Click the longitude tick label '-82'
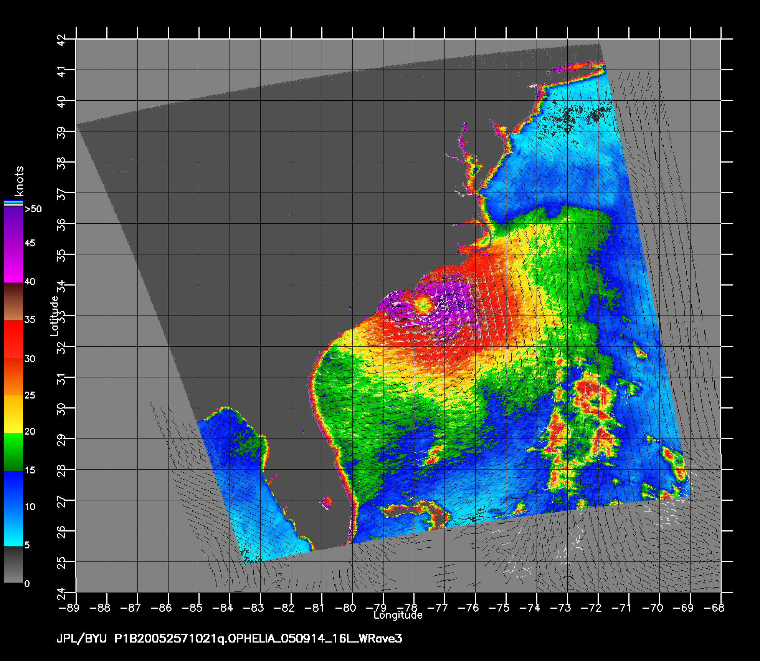 (284, 608)
